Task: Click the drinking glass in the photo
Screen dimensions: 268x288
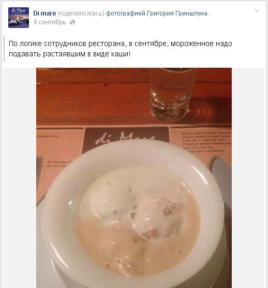Action: click(x=171, y=94)
